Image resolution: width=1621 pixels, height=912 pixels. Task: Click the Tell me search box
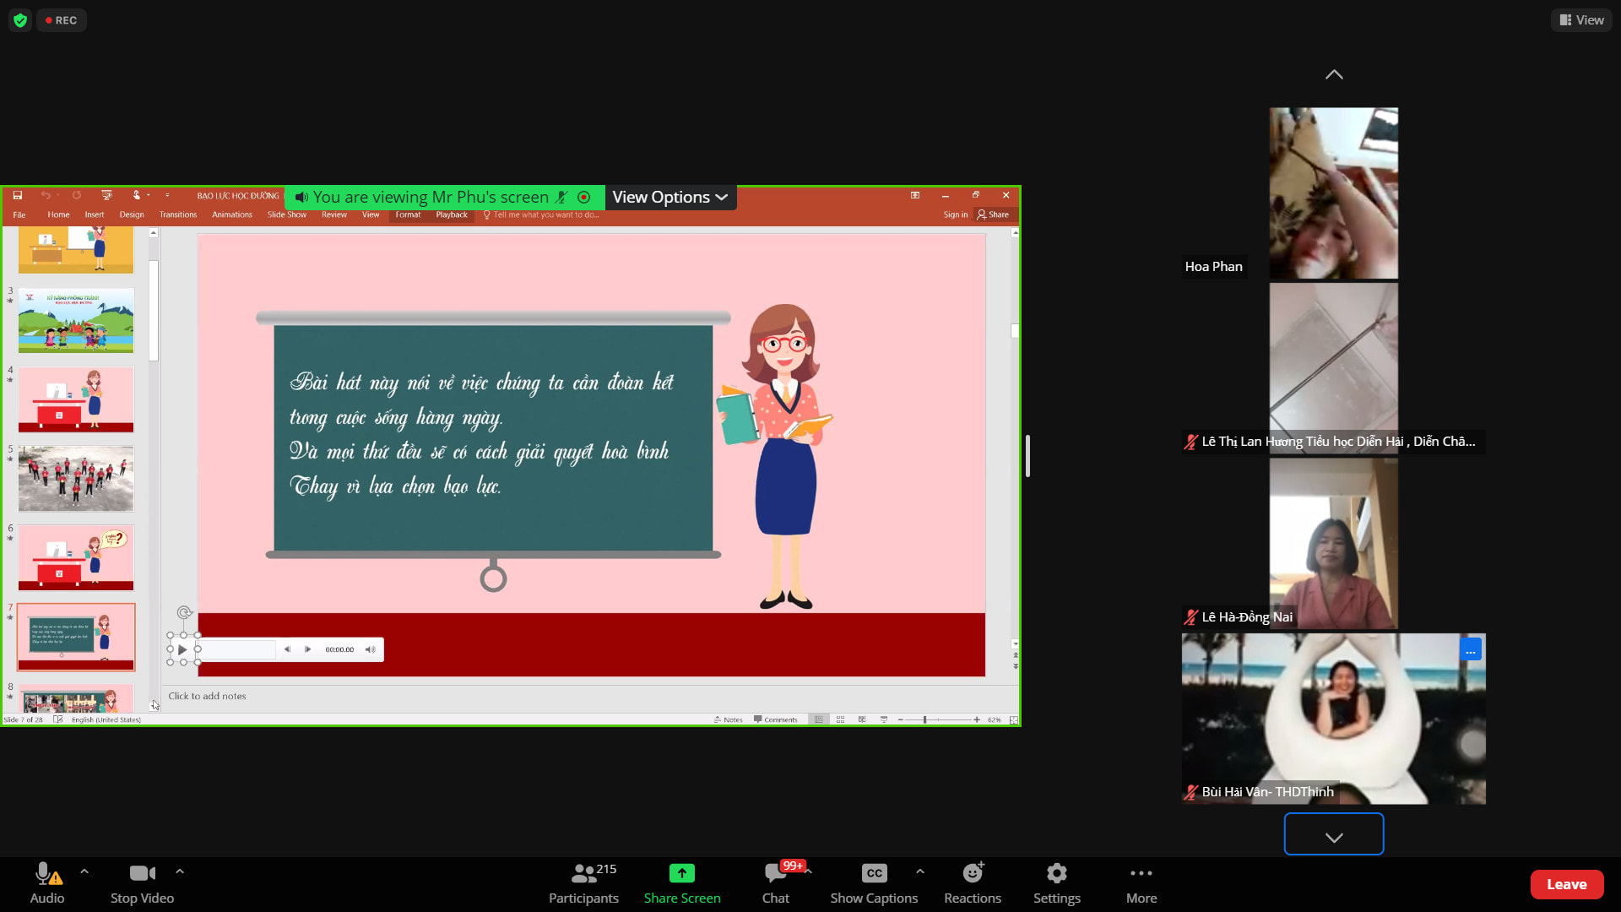[x=541, y=214]
